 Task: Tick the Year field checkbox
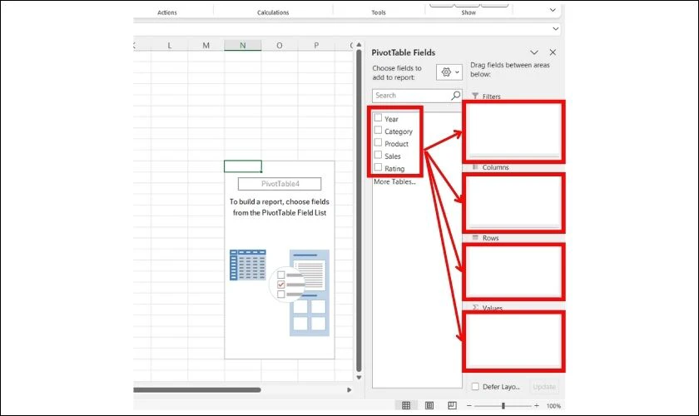[x=378, y=117]
